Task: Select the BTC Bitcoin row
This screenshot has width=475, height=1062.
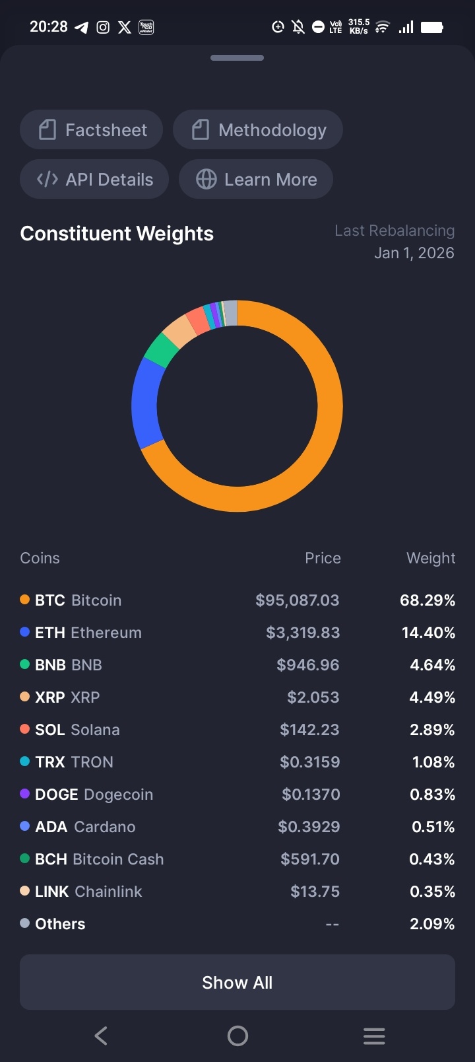Action: point(237,600)
